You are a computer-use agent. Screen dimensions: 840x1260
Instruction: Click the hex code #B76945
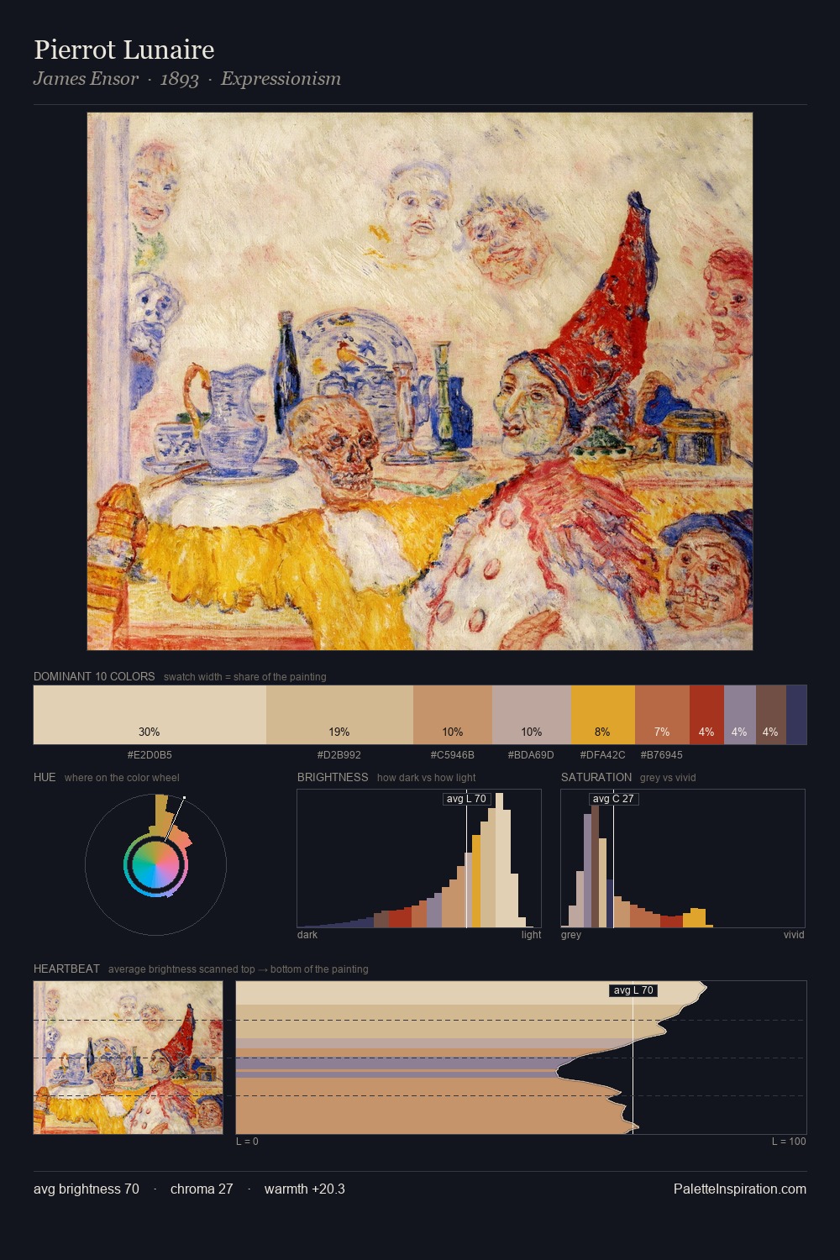point(661,754)
